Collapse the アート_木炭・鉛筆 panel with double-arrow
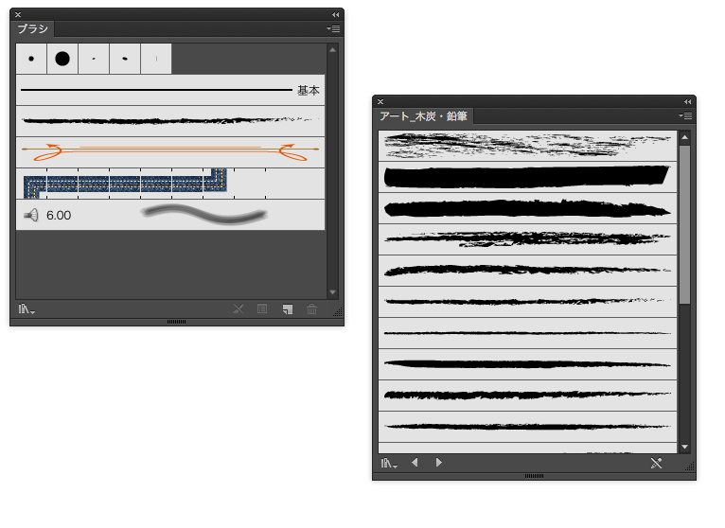Screen dimensions: 725x528 pos(687,101)
